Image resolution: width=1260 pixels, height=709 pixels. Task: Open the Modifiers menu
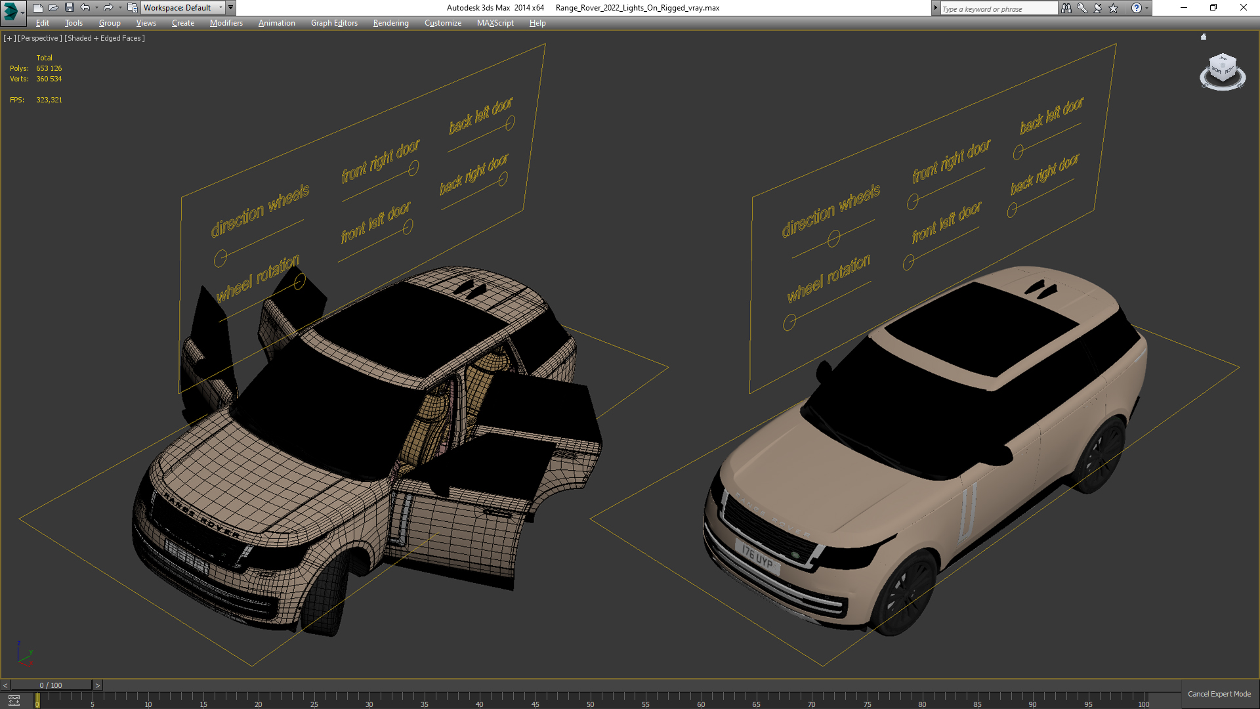pyautogui.click(x=226, y=23)
